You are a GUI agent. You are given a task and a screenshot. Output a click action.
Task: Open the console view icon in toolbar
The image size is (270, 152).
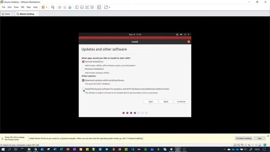99,7
